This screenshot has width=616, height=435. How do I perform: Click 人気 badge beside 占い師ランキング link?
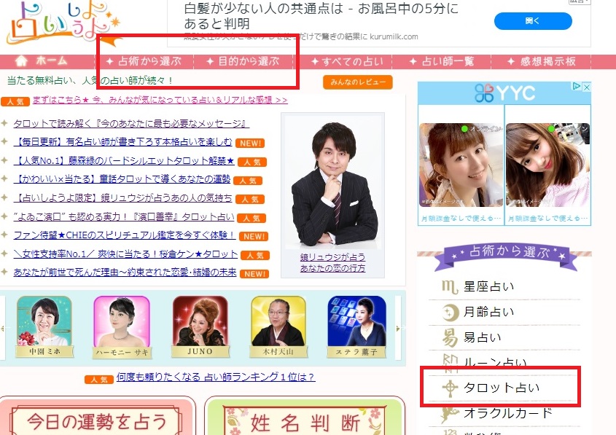[x=99, y=380]
